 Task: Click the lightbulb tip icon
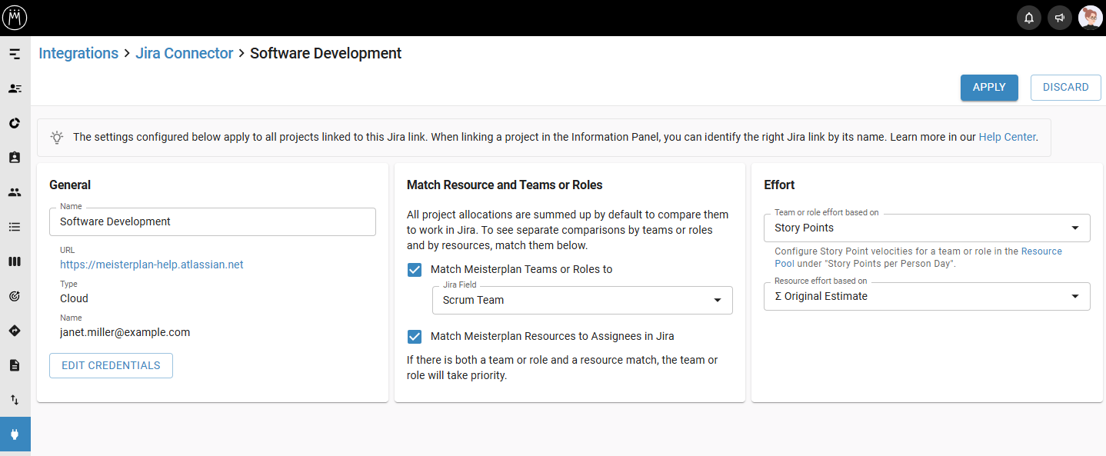(x=57, y=137)
